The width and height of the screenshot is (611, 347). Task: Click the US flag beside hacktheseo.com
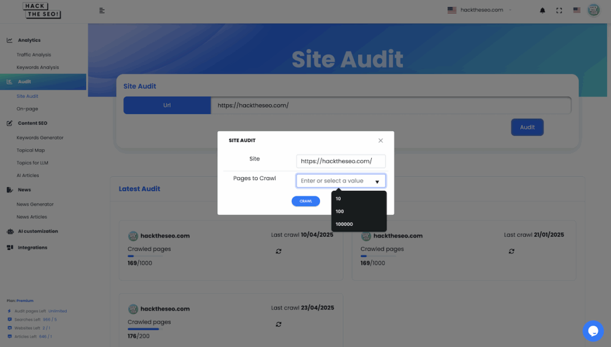pos(452,10)
